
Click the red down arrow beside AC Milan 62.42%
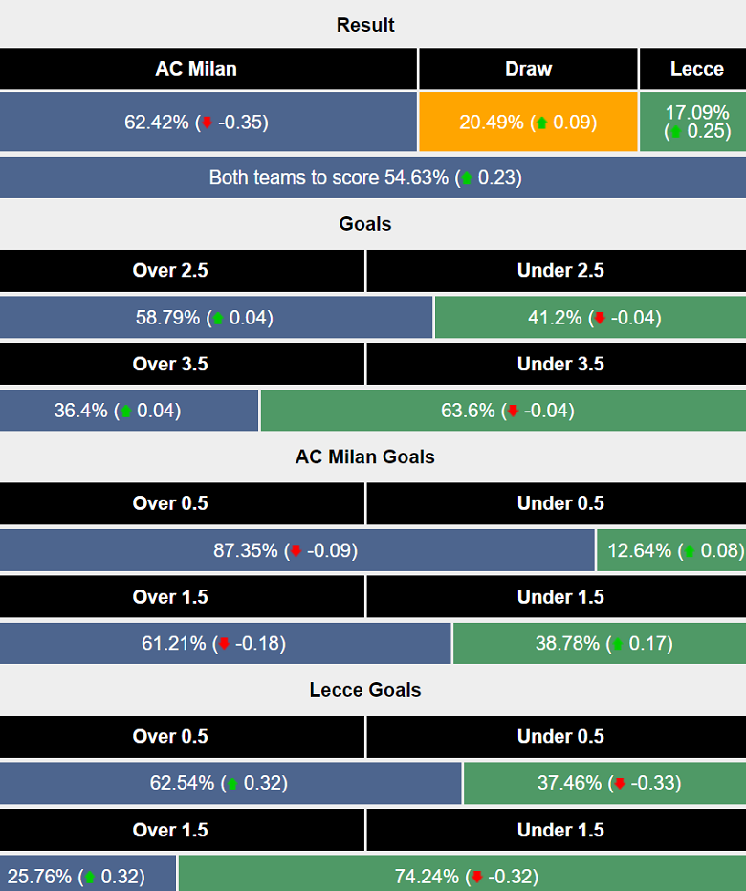pyautogui.click(x=207, y=123)
